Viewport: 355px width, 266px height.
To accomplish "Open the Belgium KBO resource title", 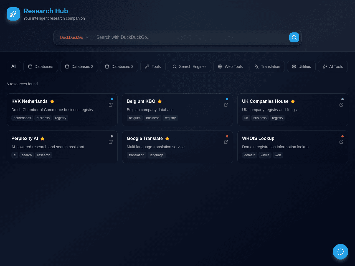I will 141,101.
